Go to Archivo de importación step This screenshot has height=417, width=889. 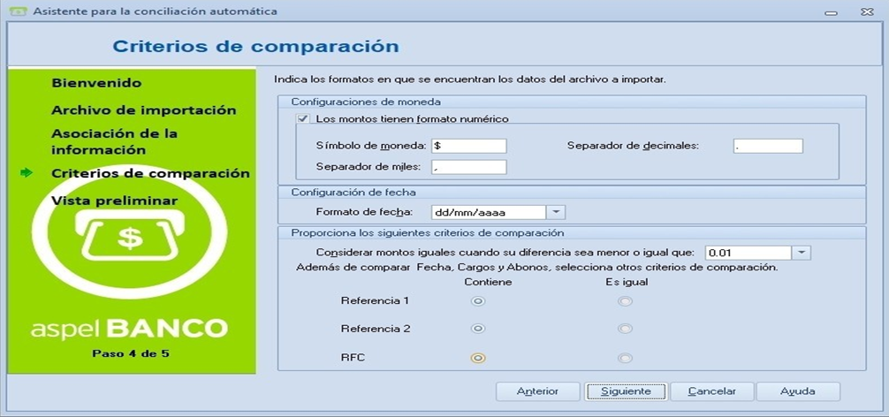coord(143,110)
